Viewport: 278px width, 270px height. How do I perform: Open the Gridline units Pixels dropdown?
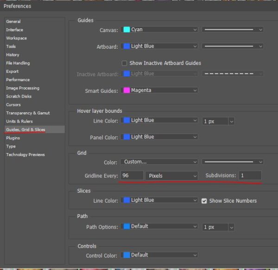[x=171, y=176]
